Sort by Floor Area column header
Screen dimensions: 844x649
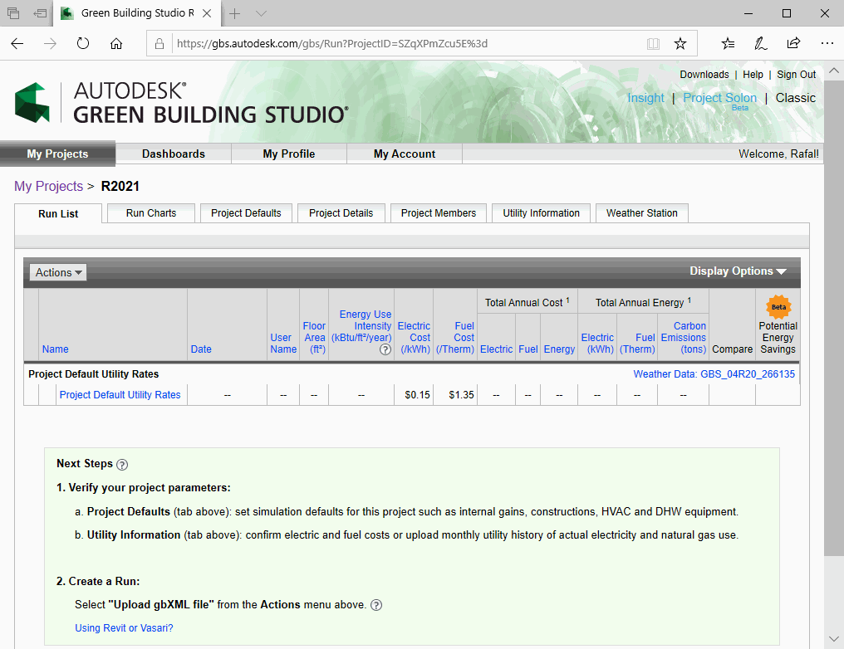314,338
